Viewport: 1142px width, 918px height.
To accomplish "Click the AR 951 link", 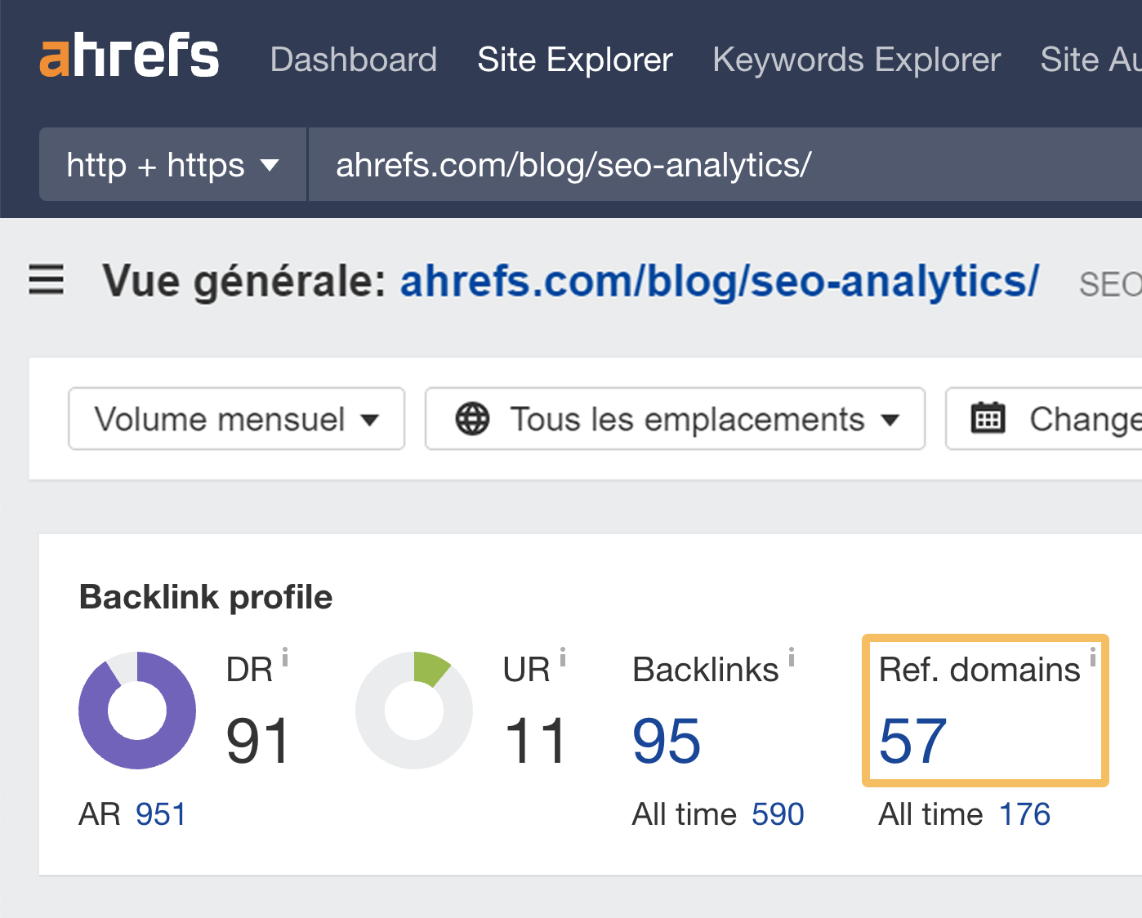I will [x=160, y=813].
